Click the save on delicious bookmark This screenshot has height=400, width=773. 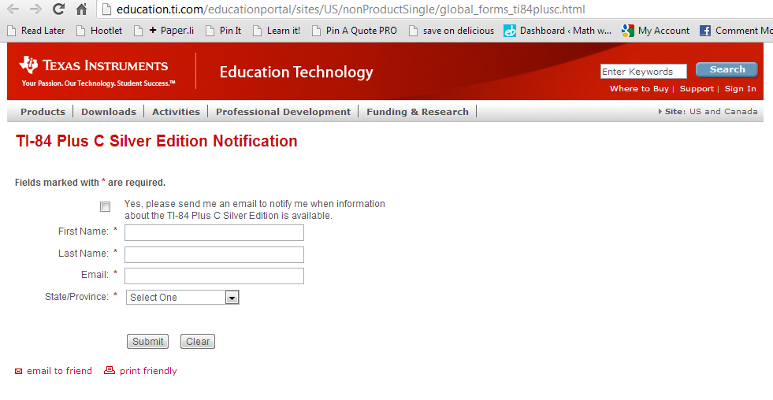point(452,31)
